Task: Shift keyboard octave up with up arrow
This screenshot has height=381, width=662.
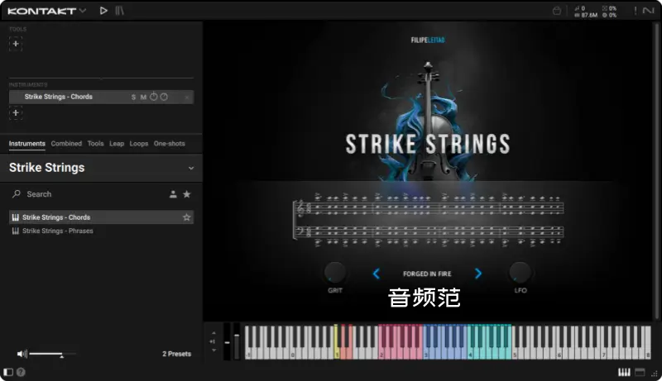Action: (213, 333)
